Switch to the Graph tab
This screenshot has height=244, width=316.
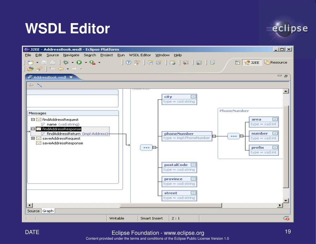pyautogui.click(x=48, y=211)
